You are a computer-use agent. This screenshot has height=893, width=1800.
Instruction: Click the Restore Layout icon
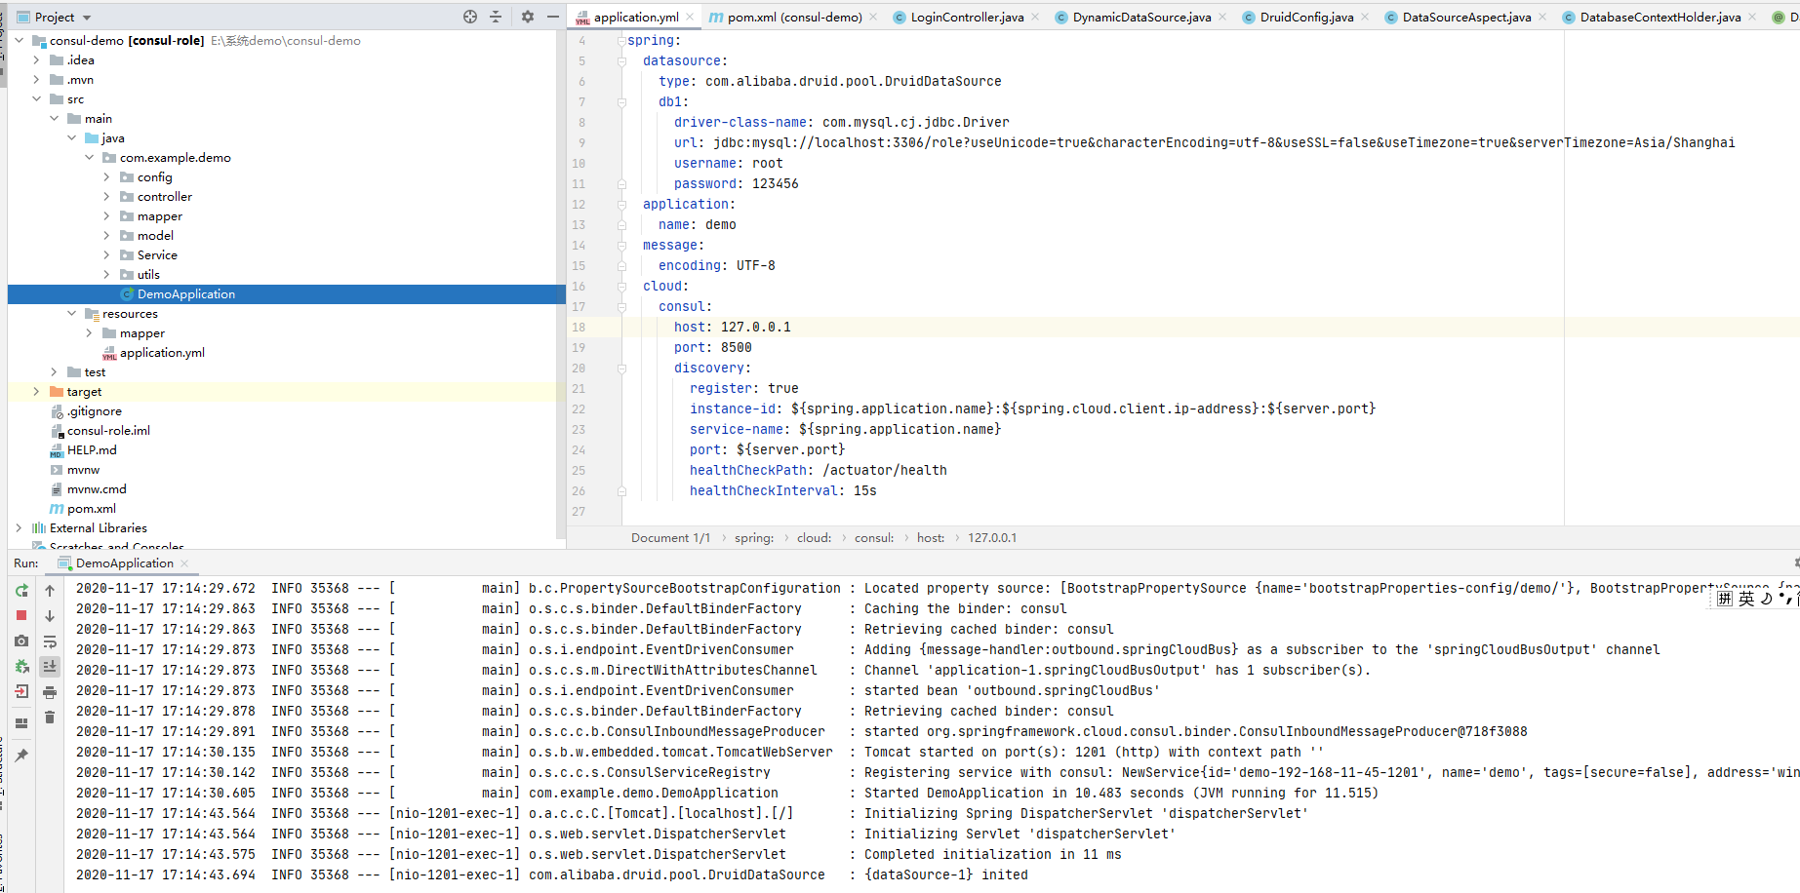pyautogui.click(x=21, y=723)
